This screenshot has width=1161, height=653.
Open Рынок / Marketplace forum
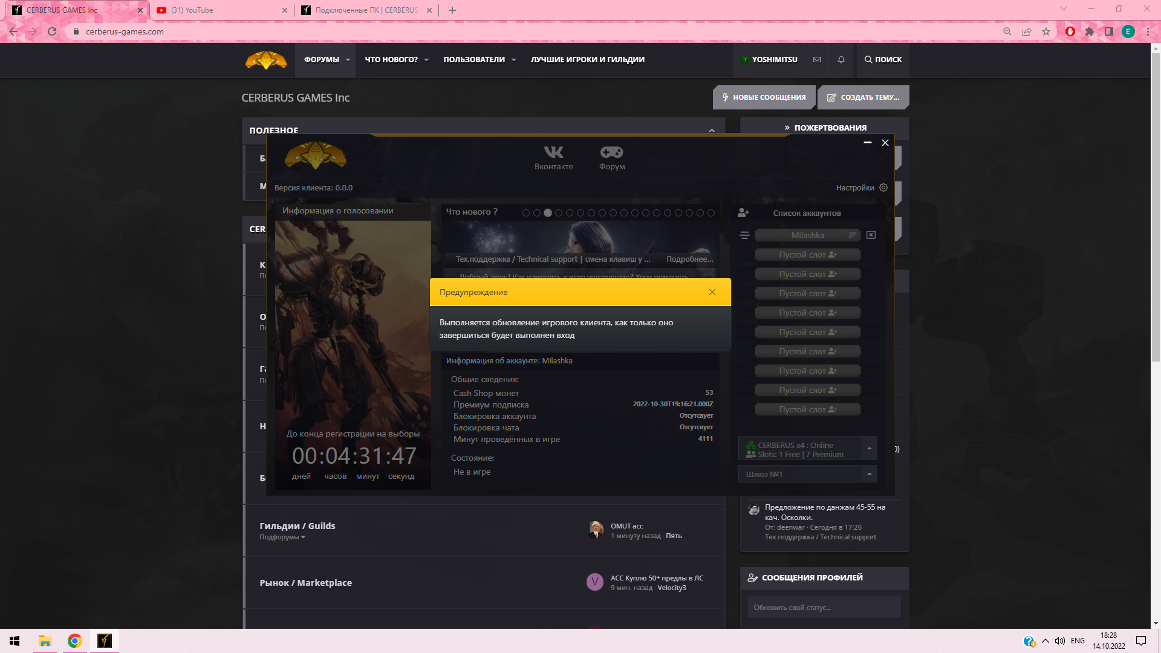[305, 583]
